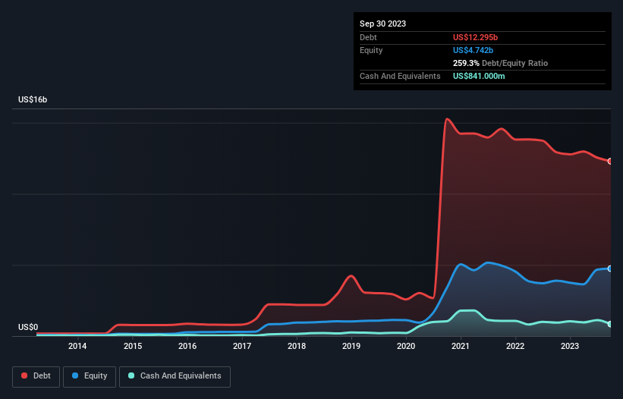
Task: Select the blue Equity end marker on the chart
Action: click(x=610, y=269)
